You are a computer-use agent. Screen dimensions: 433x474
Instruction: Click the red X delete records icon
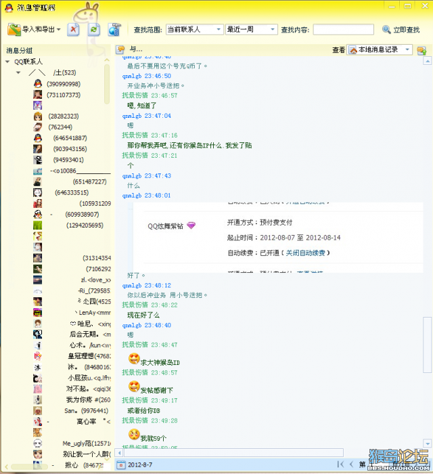point(73,30)
